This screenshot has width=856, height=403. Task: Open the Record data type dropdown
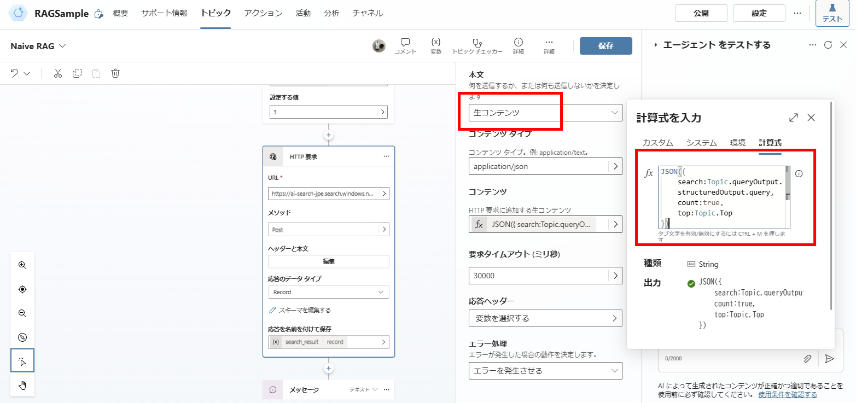(x=328, y=291)
